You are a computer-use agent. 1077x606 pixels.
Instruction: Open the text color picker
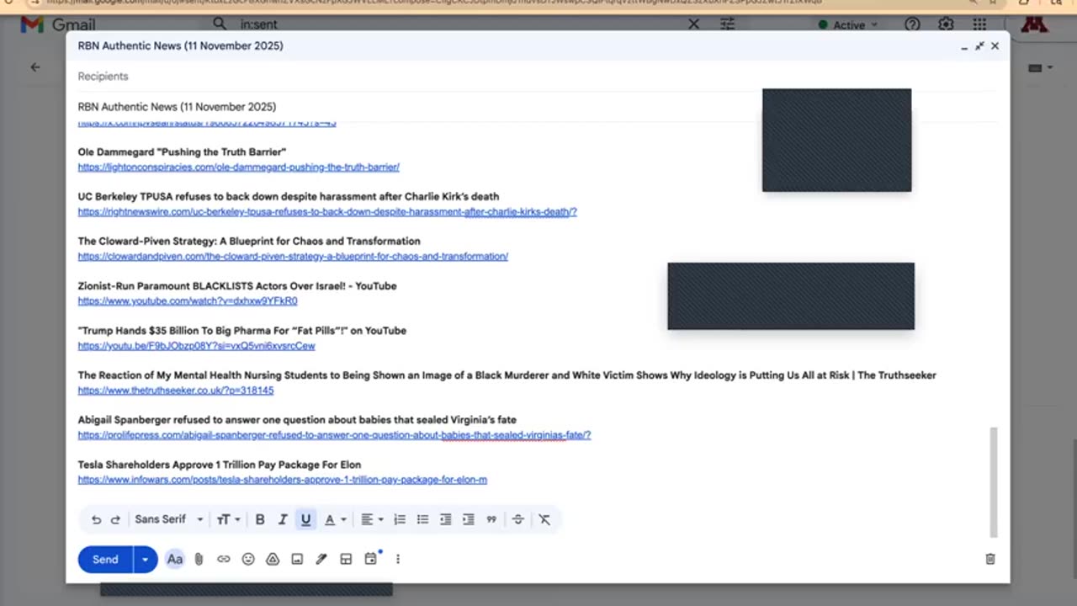[335, 520]
